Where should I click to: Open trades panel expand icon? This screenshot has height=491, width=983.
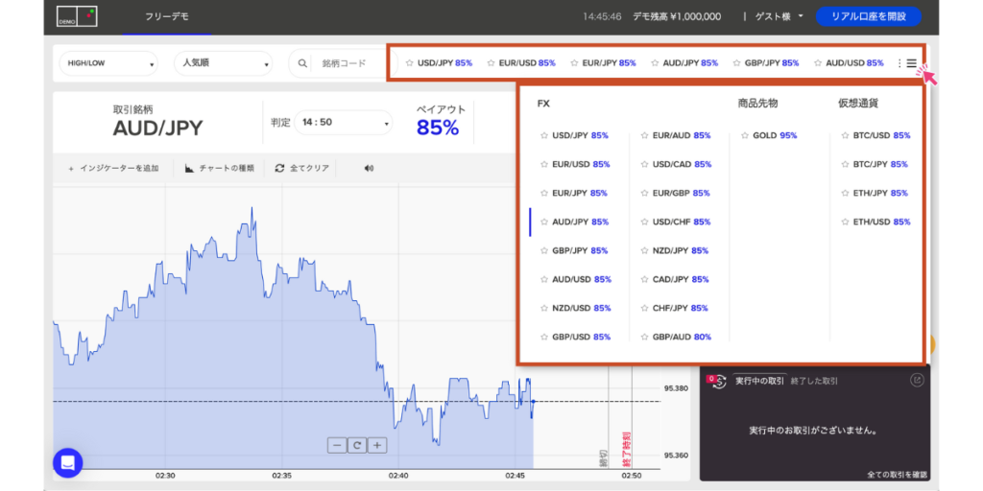click(916, 381)
